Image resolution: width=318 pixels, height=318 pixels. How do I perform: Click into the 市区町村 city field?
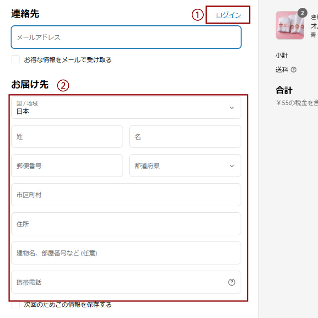tap(126, 195)
